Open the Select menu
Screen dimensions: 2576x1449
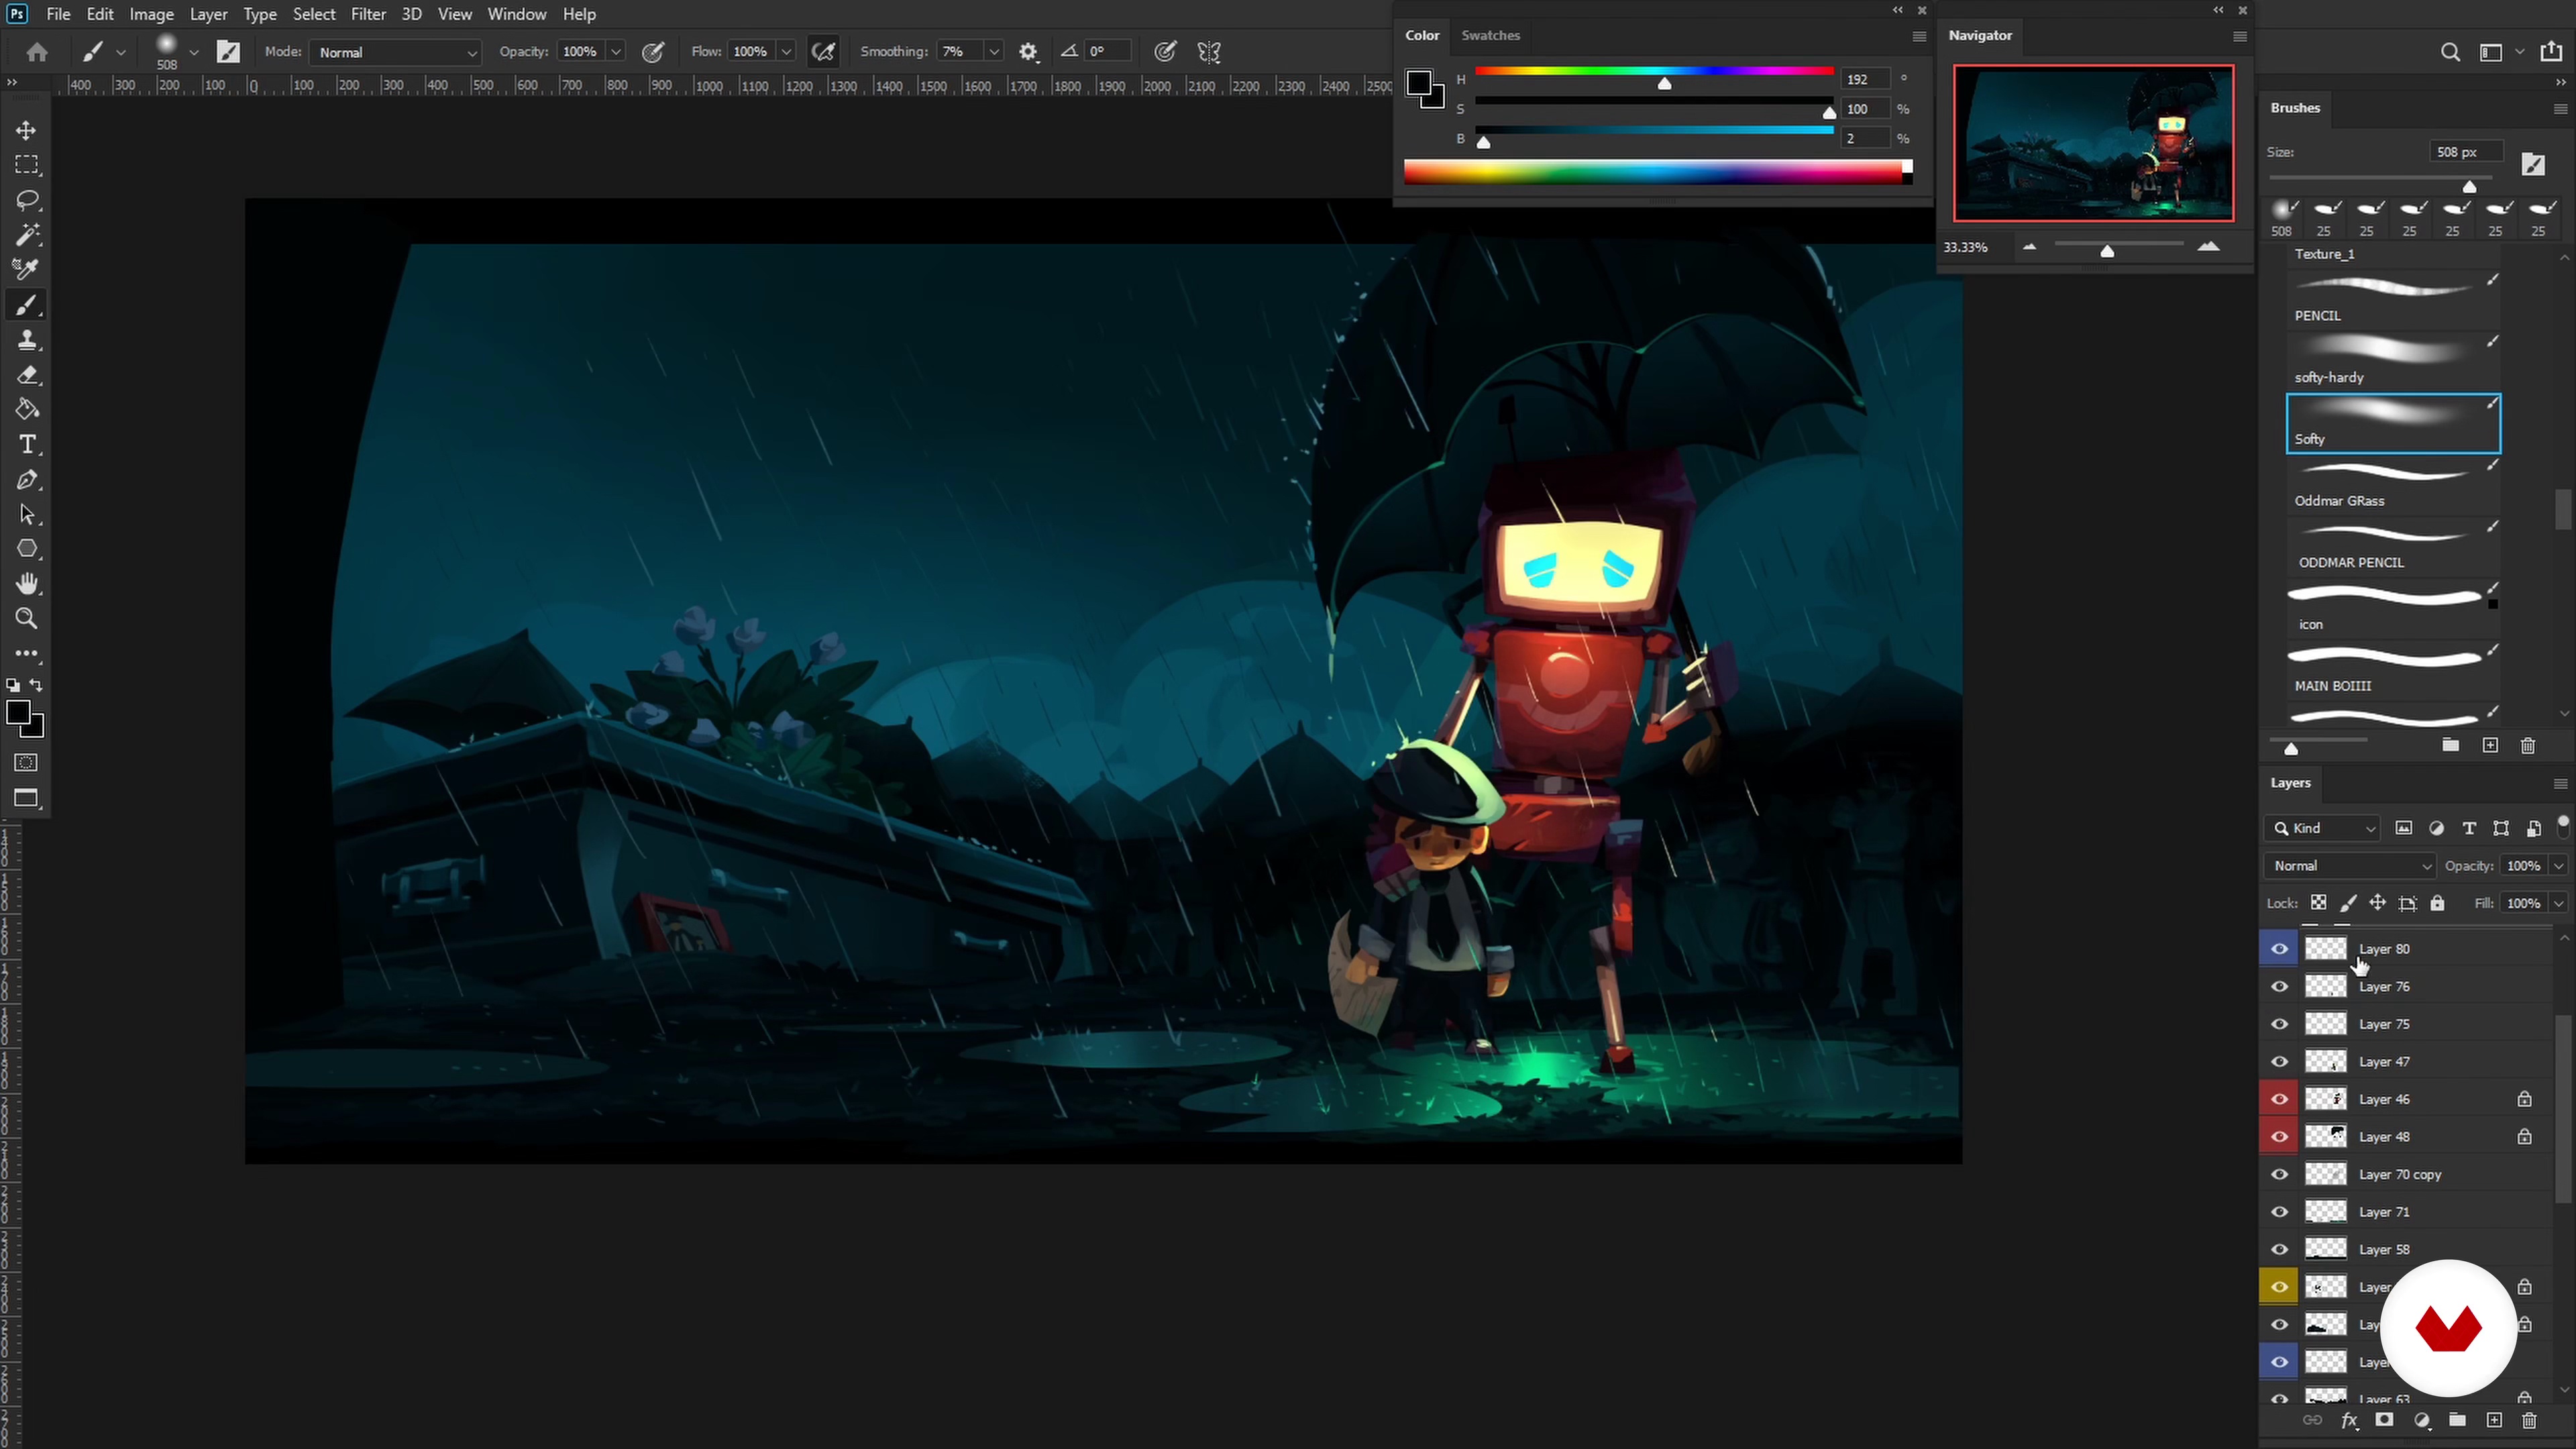[x=314, y=14]
